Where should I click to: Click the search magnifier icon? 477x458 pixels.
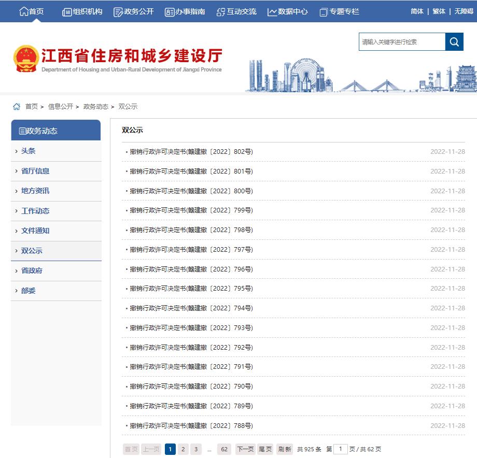click(454, 42)
